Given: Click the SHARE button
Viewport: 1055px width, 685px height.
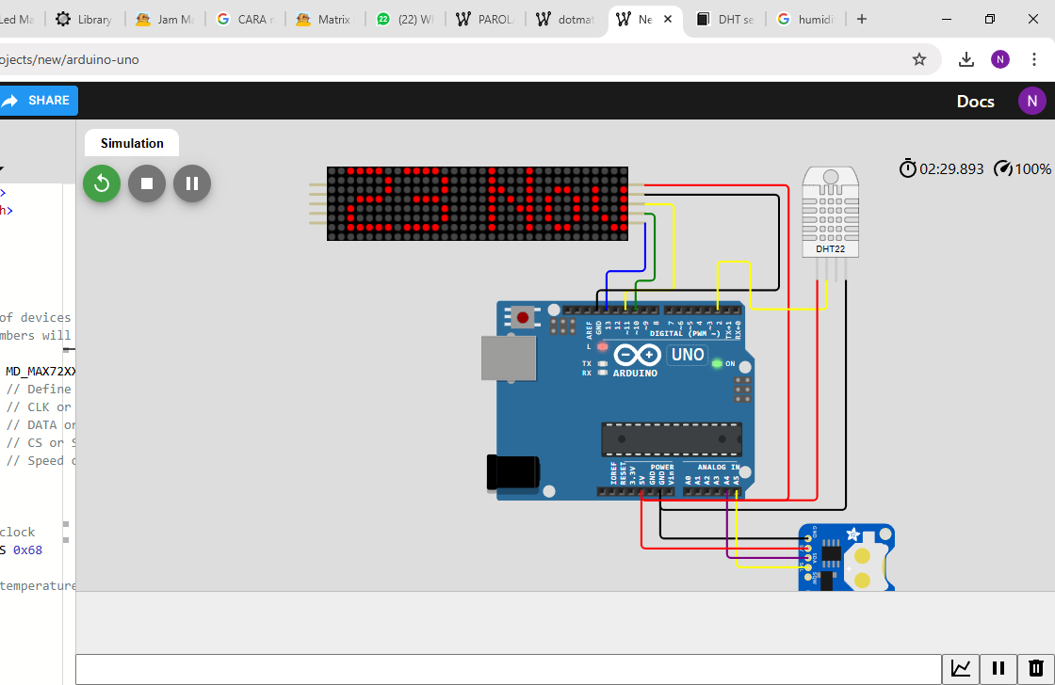Looking at the screenshot, I should click(38, 101).
